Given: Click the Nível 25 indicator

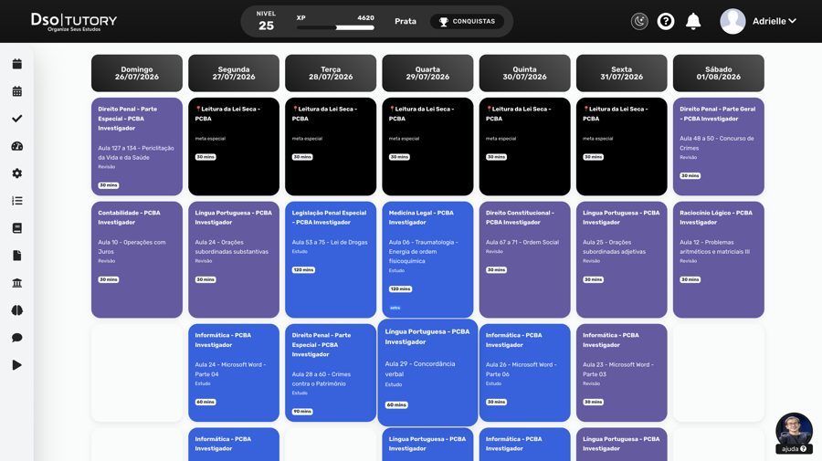Looking at the screenshot, I should [266, 21].
